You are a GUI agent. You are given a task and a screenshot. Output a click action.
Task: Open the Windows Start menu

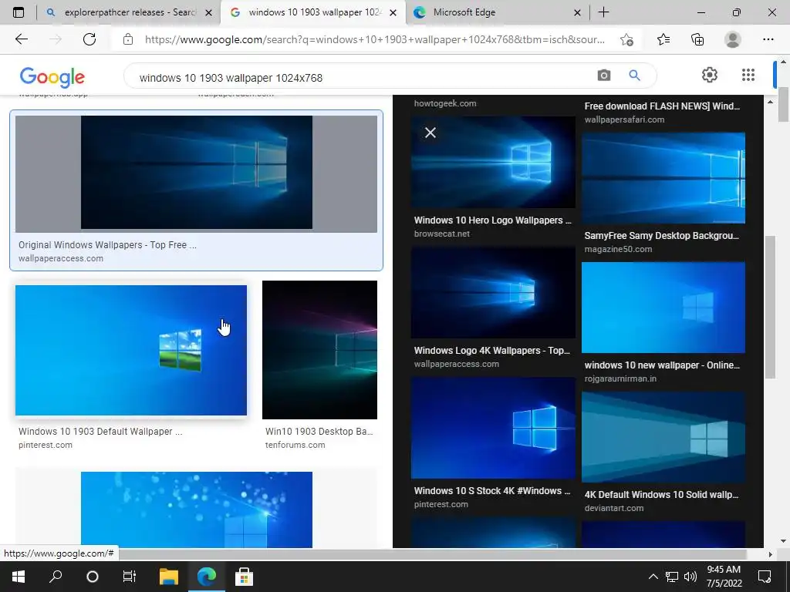[x=19, y=577]
